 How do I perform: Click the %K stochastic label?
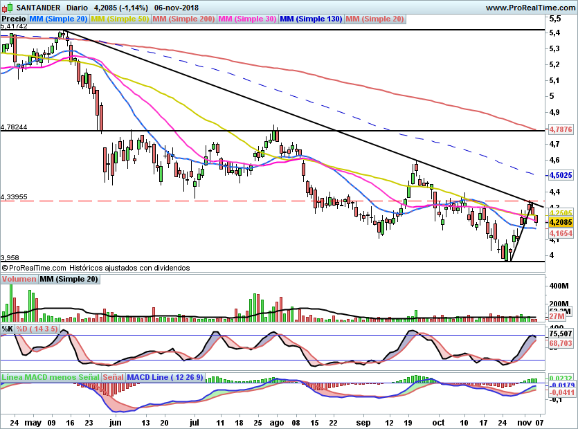[8, 329]
